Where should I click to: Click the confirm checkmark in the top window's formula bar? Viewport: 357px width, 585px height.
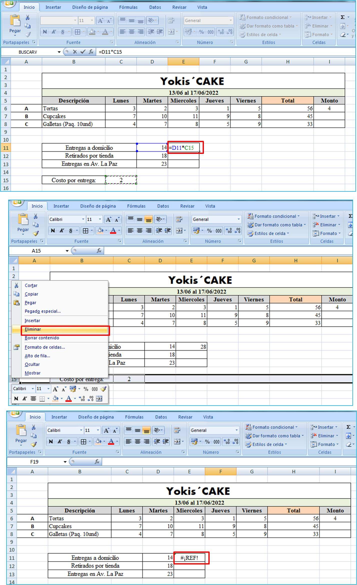tap(83, 52)
